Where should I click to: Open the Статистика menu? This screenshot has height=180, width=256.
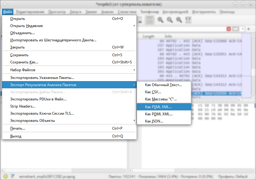point(127,12)
